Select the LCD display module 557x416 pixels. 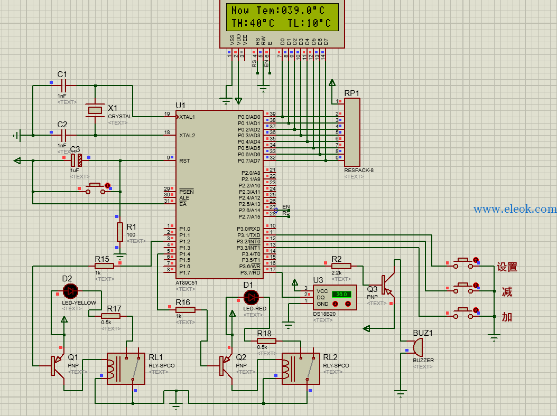[x=282, y=23]
